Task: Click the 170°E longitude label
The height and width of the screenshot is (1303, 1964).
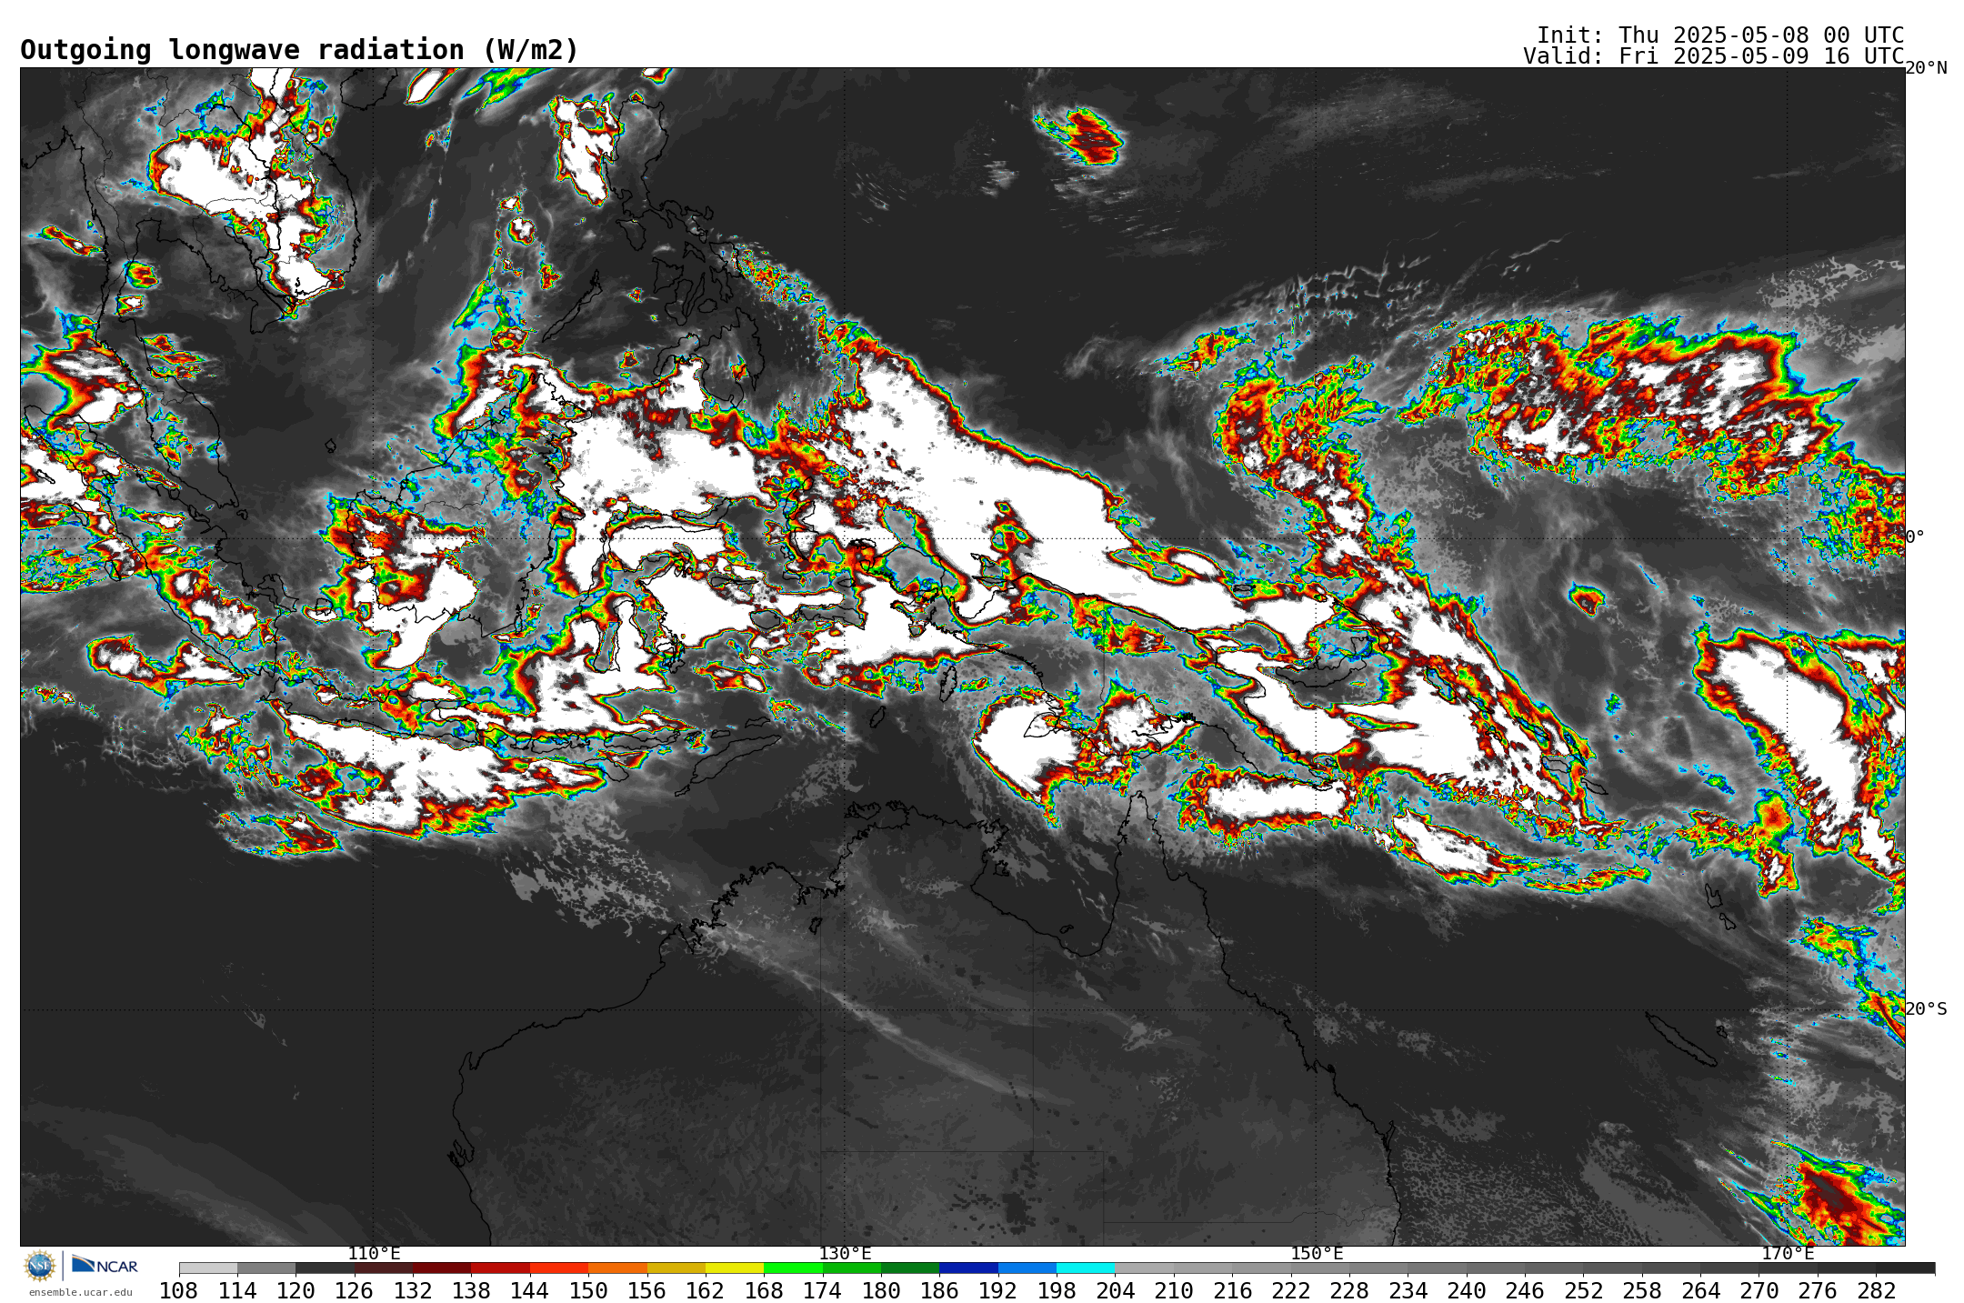Action: (1788, 1254)
